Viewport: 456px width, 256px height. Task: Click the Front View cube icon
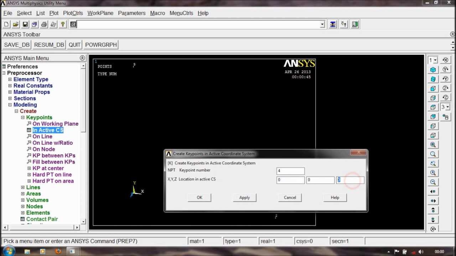coord(433,89)
